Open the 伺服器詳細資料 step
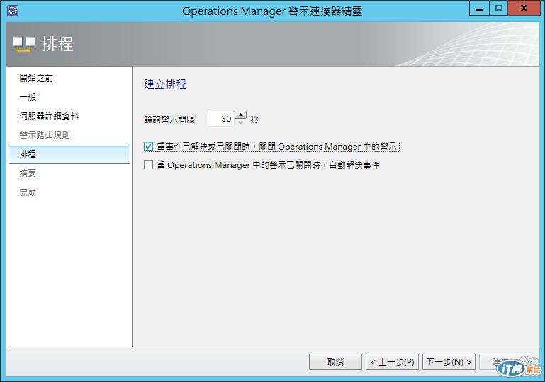Screen dimensions: 545x382 (49, 116)
